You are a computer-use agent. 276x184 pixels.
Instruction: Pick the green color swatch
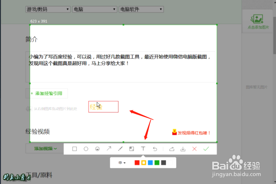point(157,163)
